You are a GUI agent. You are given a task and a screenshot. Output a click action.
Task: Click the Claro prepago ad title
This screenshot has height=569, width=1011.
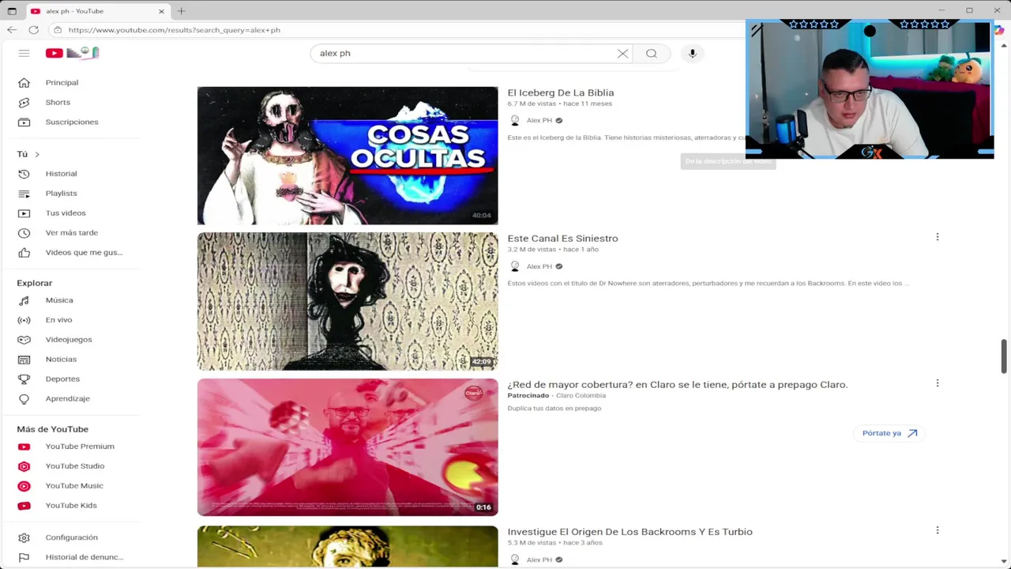pos(678,384)
